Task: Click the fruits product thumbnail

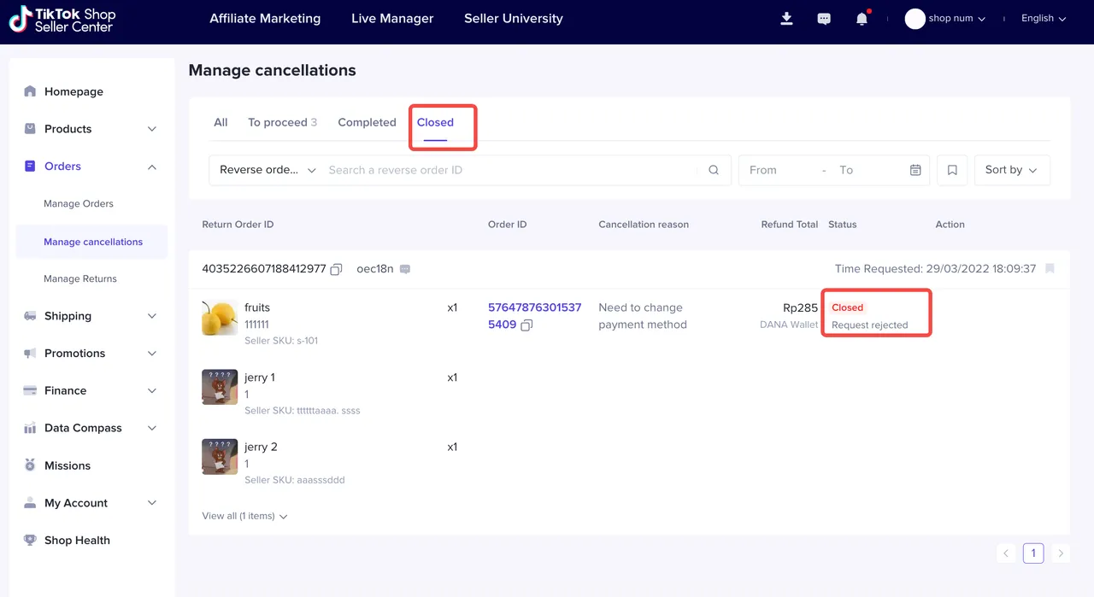Action: point(220,318)
